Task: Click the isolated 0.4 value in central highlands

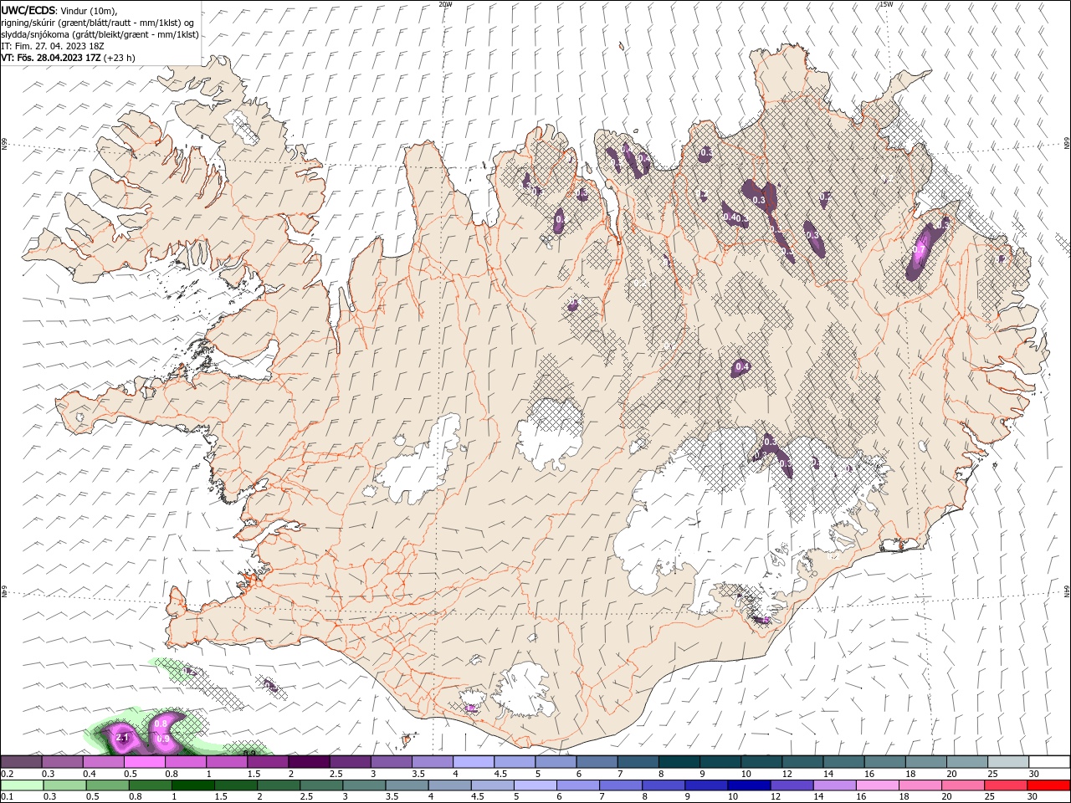Action: tap(741, 366)
